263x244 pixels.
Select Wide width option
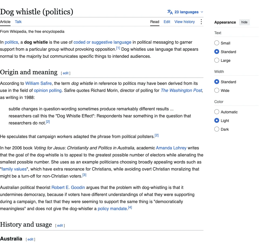click(x=217, y=90)
